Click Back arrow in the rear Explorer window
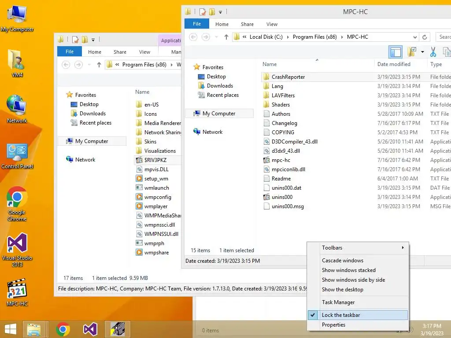 [x=66, y=65]
